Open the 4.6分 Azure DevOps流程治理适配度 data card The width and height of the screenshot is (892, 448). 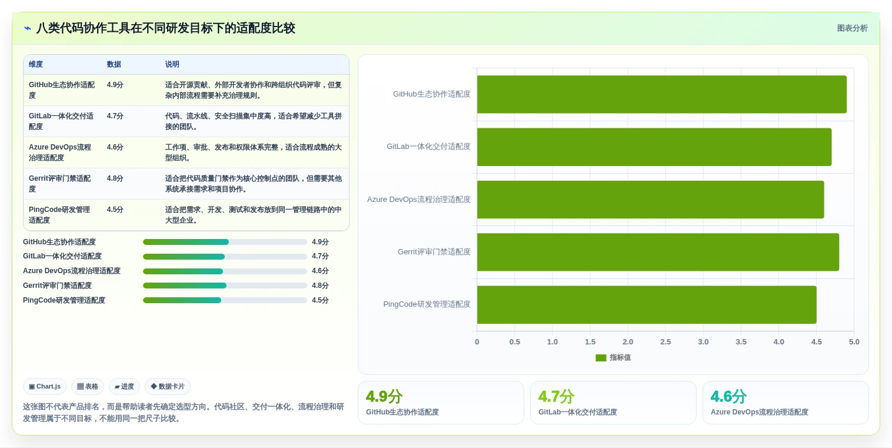[x=786, y=403]
